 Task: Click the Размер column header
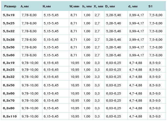(10, 6)
